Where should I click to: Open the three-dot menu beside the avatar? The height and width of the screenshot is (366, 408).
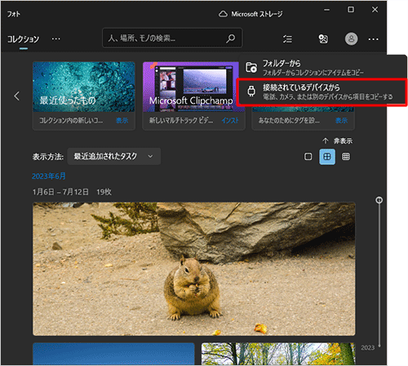point(373,39)
